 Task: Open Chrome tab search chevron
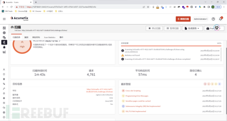pyautogui.click(x=205, y=2)
